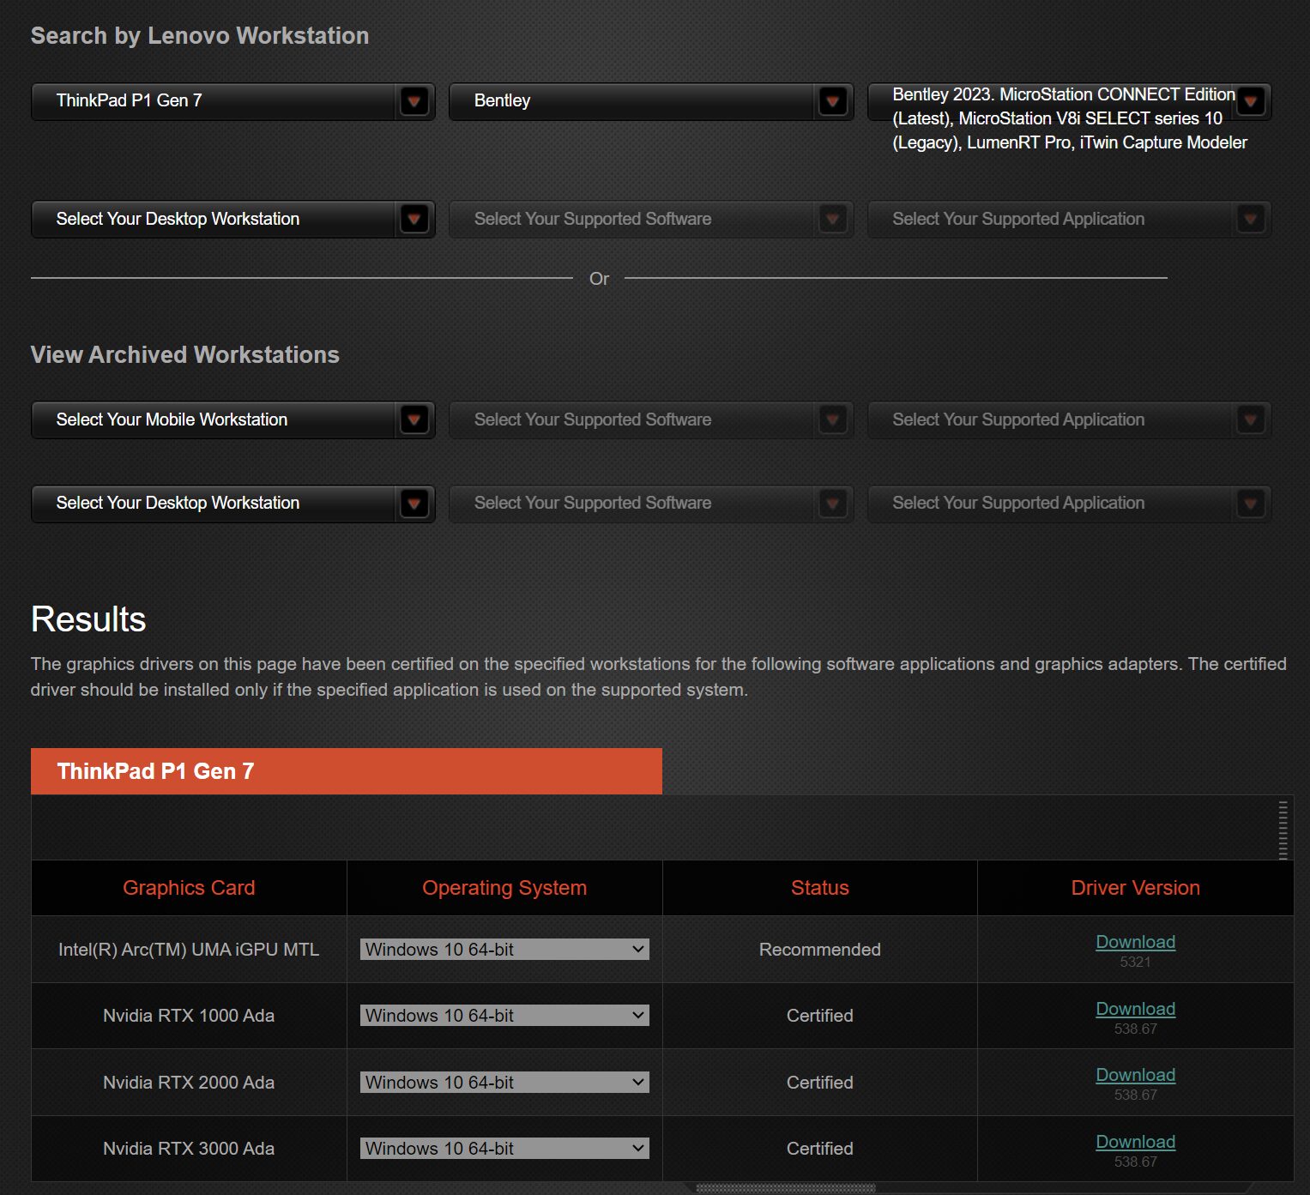Viewport: 1310px width, 1195px height.
Task: Change OS for Nvidia RTX 2000 Ada
Action: 504,1083
